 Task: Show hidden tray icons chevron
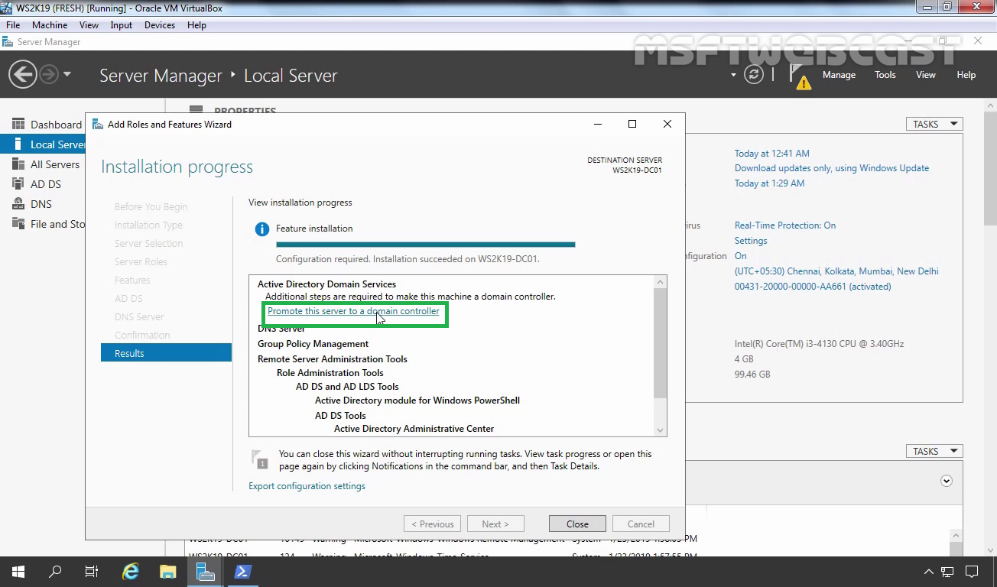coord(929,572)
